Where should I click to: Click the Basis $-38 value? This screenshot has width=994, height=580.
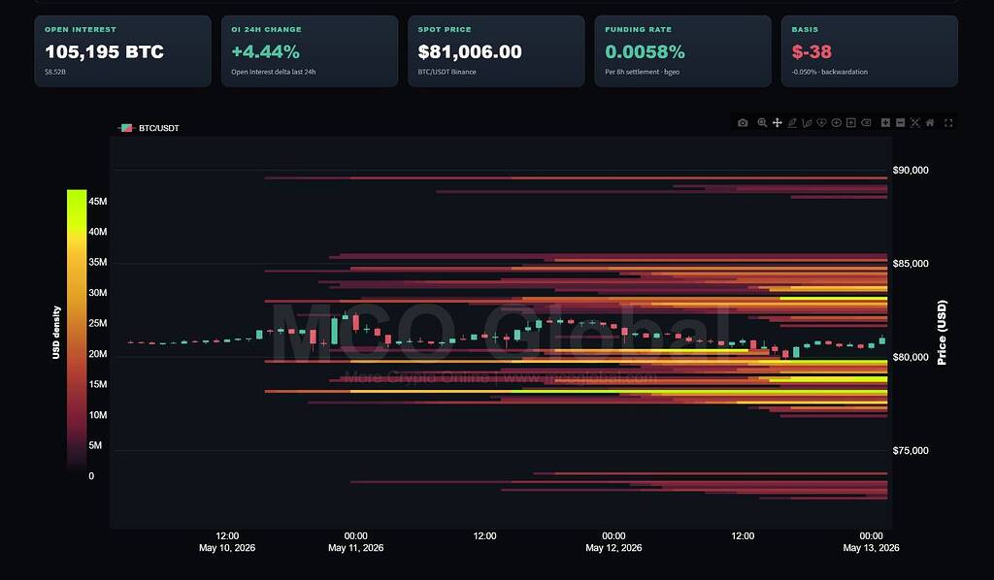812,52
